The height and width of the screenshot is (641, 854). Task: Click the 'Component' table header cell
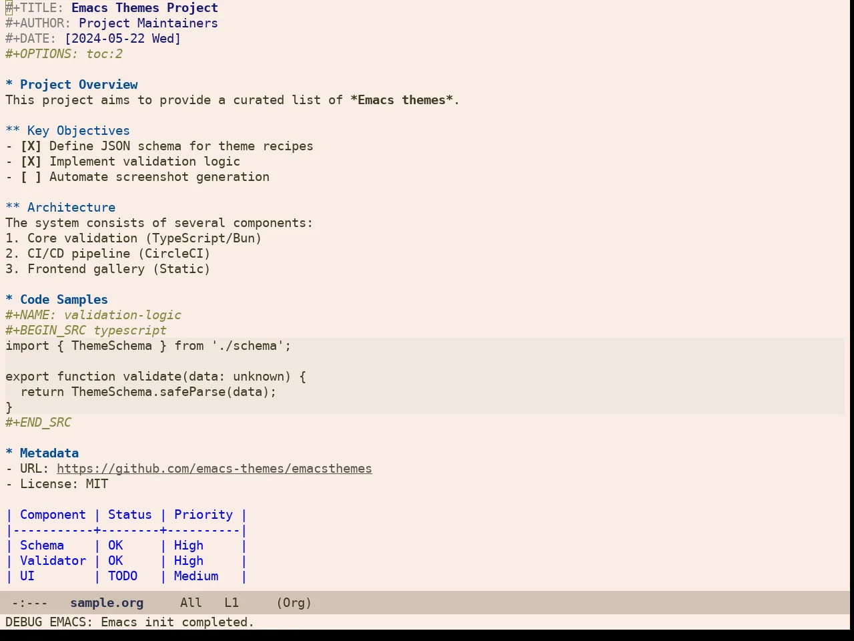(x=53, y=515)
